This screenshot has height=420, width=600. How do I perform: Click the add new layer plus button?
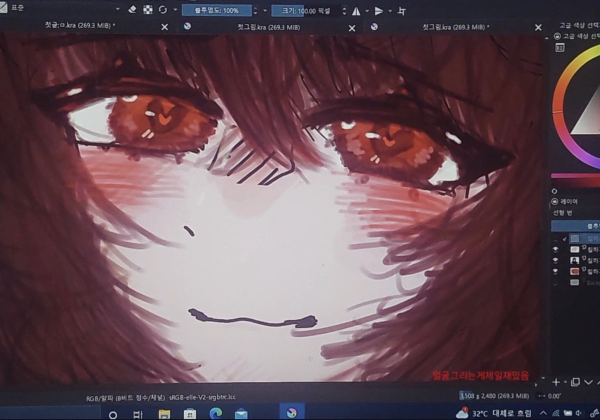[x=555, y=382]
